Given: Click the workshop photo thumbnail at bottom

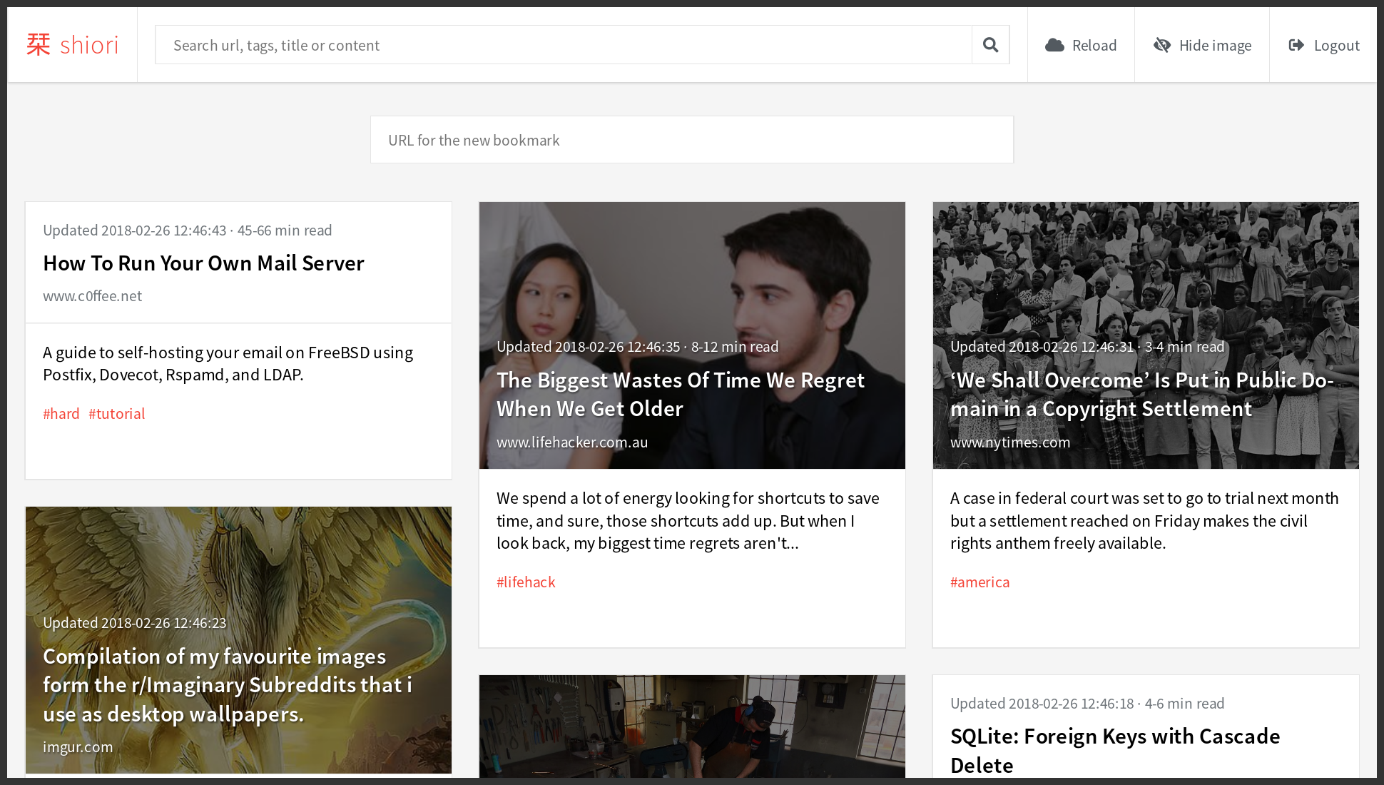Looking at the screenshot, I should click(691, 728).
